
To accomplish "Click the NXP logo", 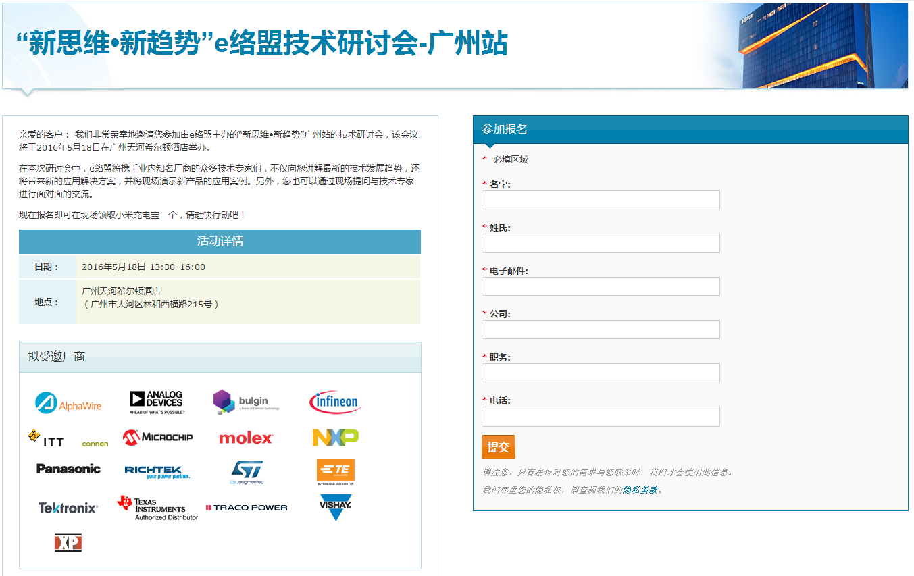I will pyautogui.click(x=336, y=438).
